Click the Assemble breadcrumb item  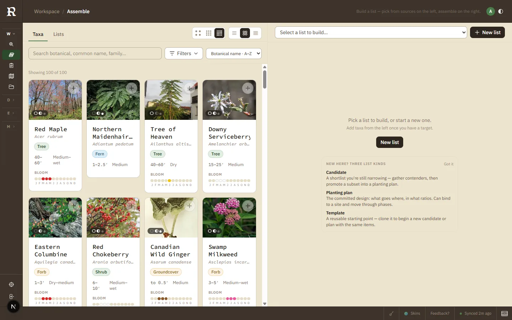click(78, 11)
